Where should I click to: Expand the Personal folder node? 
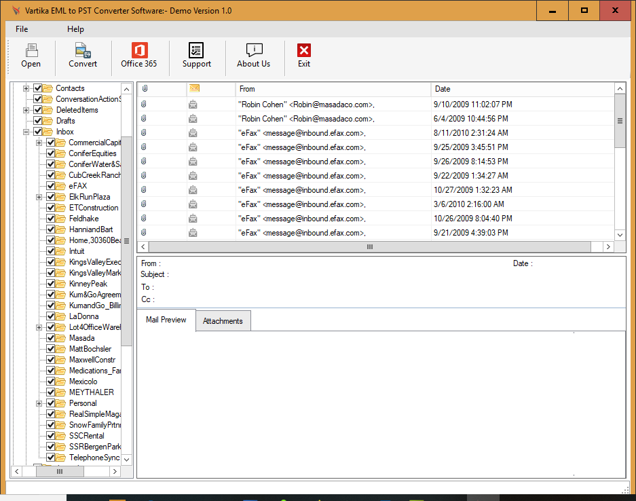[x=39, y=404]
